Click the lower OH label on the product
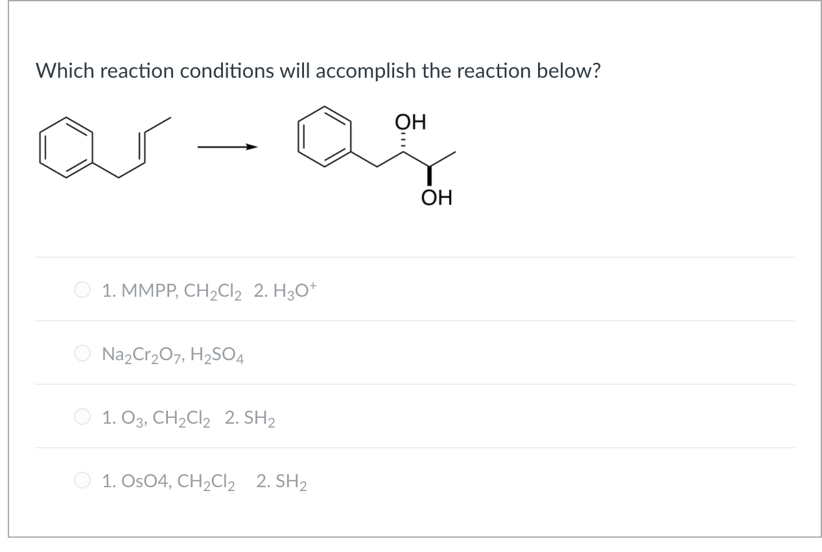The height and width of the screenshot is (552, 822). click(438, 198)
